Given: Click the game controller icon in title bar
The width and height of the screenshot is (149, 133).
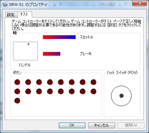Looking at the screenshot, I should 5,5.
